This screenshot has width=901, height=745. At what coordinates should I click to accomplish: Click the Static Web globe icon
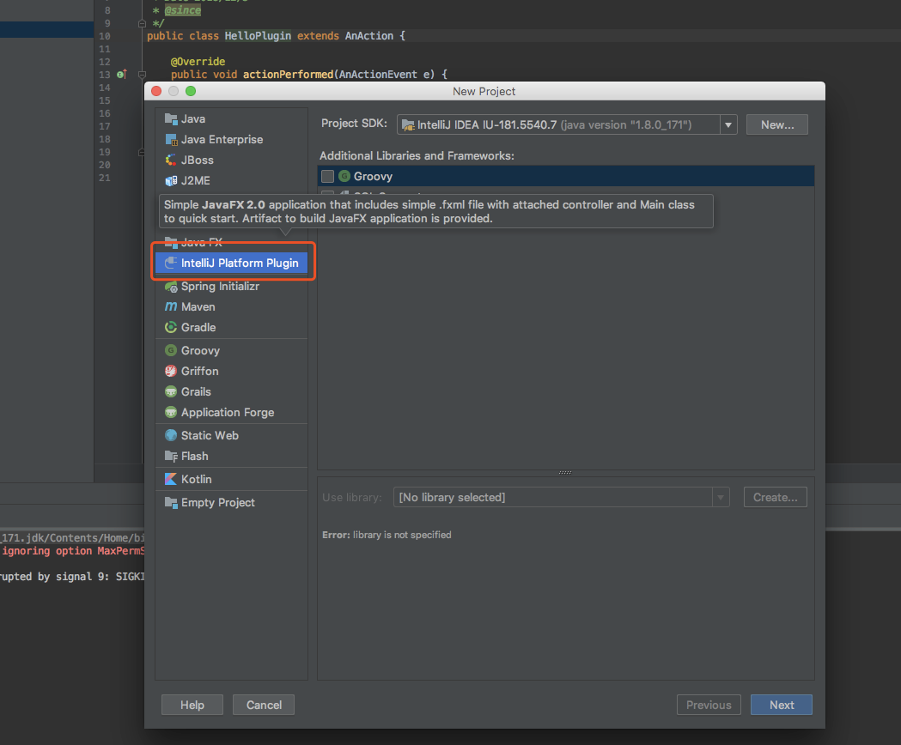[x=171, y=435]
